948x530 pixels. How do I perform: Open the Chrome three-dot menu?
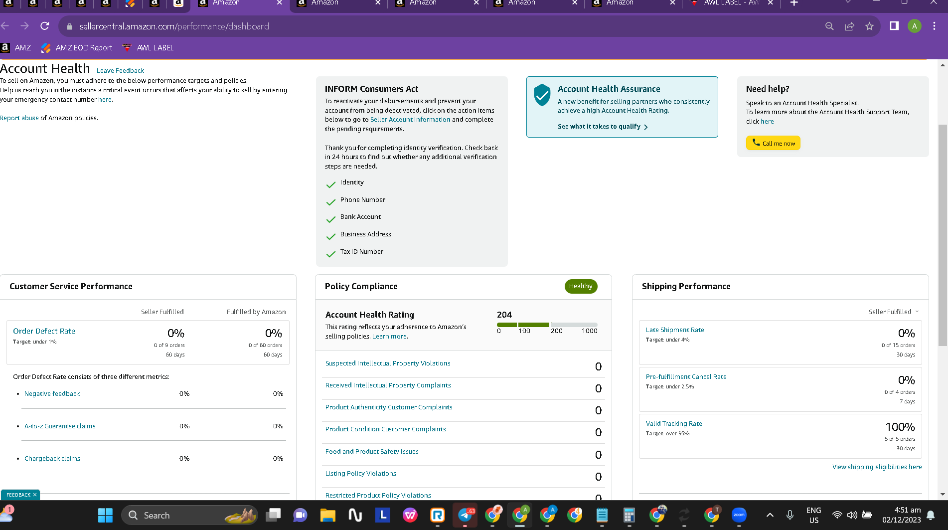pyautogui.click(x=934, y=26)
